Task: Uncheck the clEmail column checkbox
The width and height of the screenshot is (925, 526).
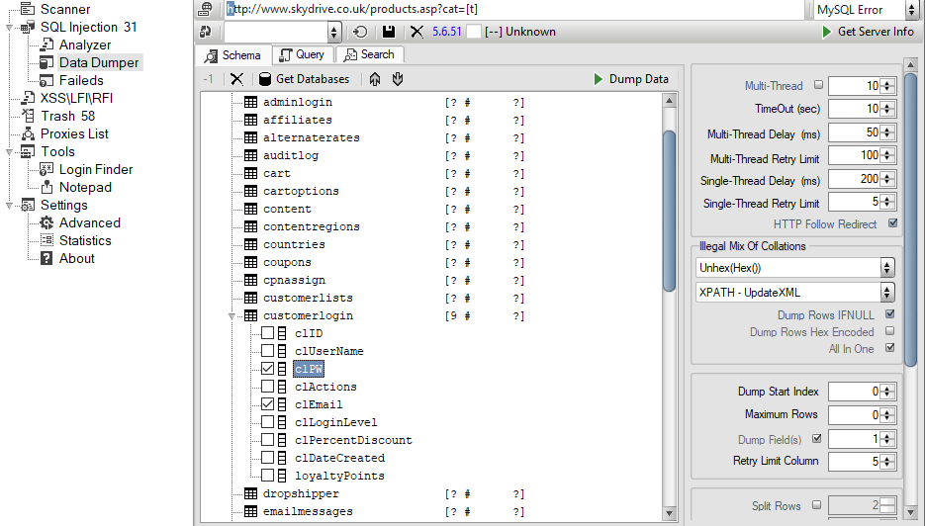Action: click(x=268, y=404)
